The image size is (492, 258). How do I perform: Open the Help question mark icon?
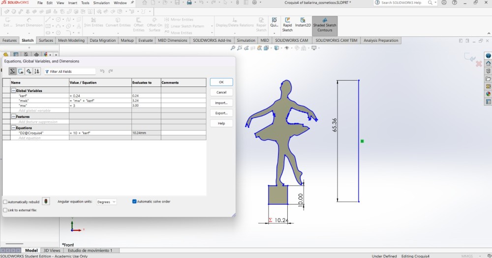[x=454, y=2]
